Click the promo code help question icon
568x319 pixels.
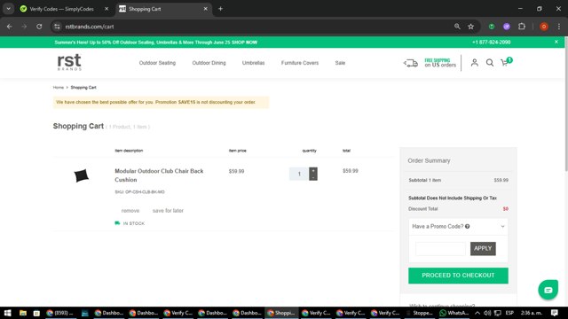coord(468,227)
